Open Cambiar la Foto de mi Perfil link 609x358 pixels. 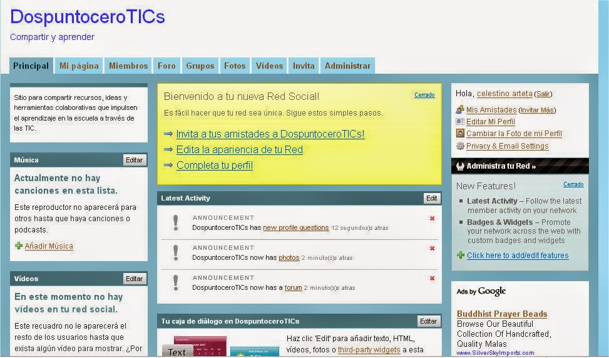[x=514, y=134]
